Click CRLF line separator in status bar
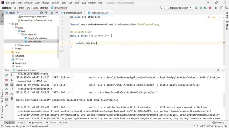The height and width of the screenshot is (128, 229). pyautogui.click(x=203, y=126)
